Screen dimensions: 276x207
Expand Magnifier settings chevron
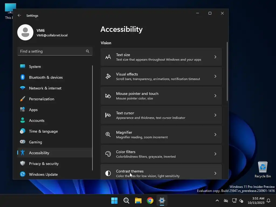click(x=215, y=134)
